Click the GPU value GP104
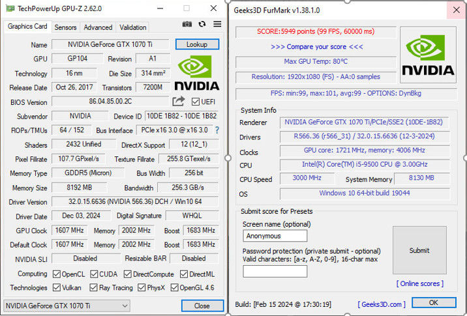Image resolution: width=467 pixels, height=316 pixels. (x=77, y=59)
